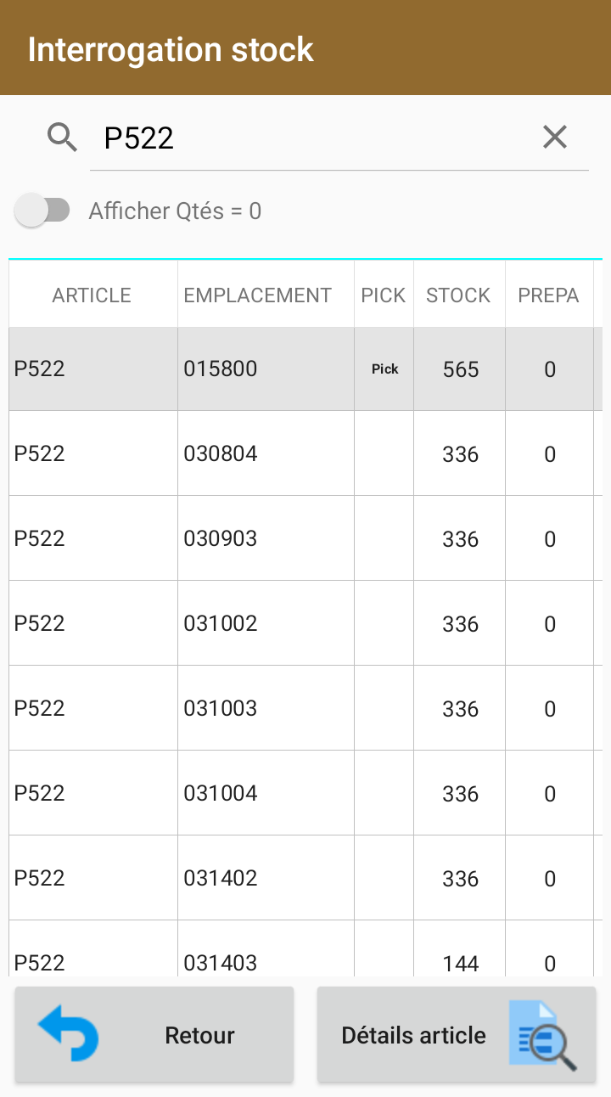Select emplacement 031403 cell
This screenshot has width=611, height=1097.
(266, 949)
